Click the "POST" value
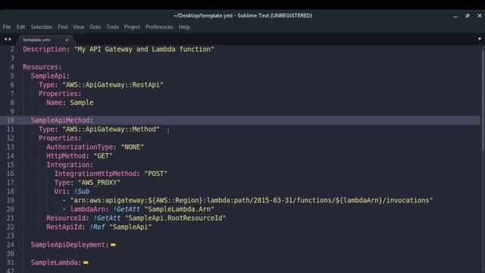 point(155,174)
